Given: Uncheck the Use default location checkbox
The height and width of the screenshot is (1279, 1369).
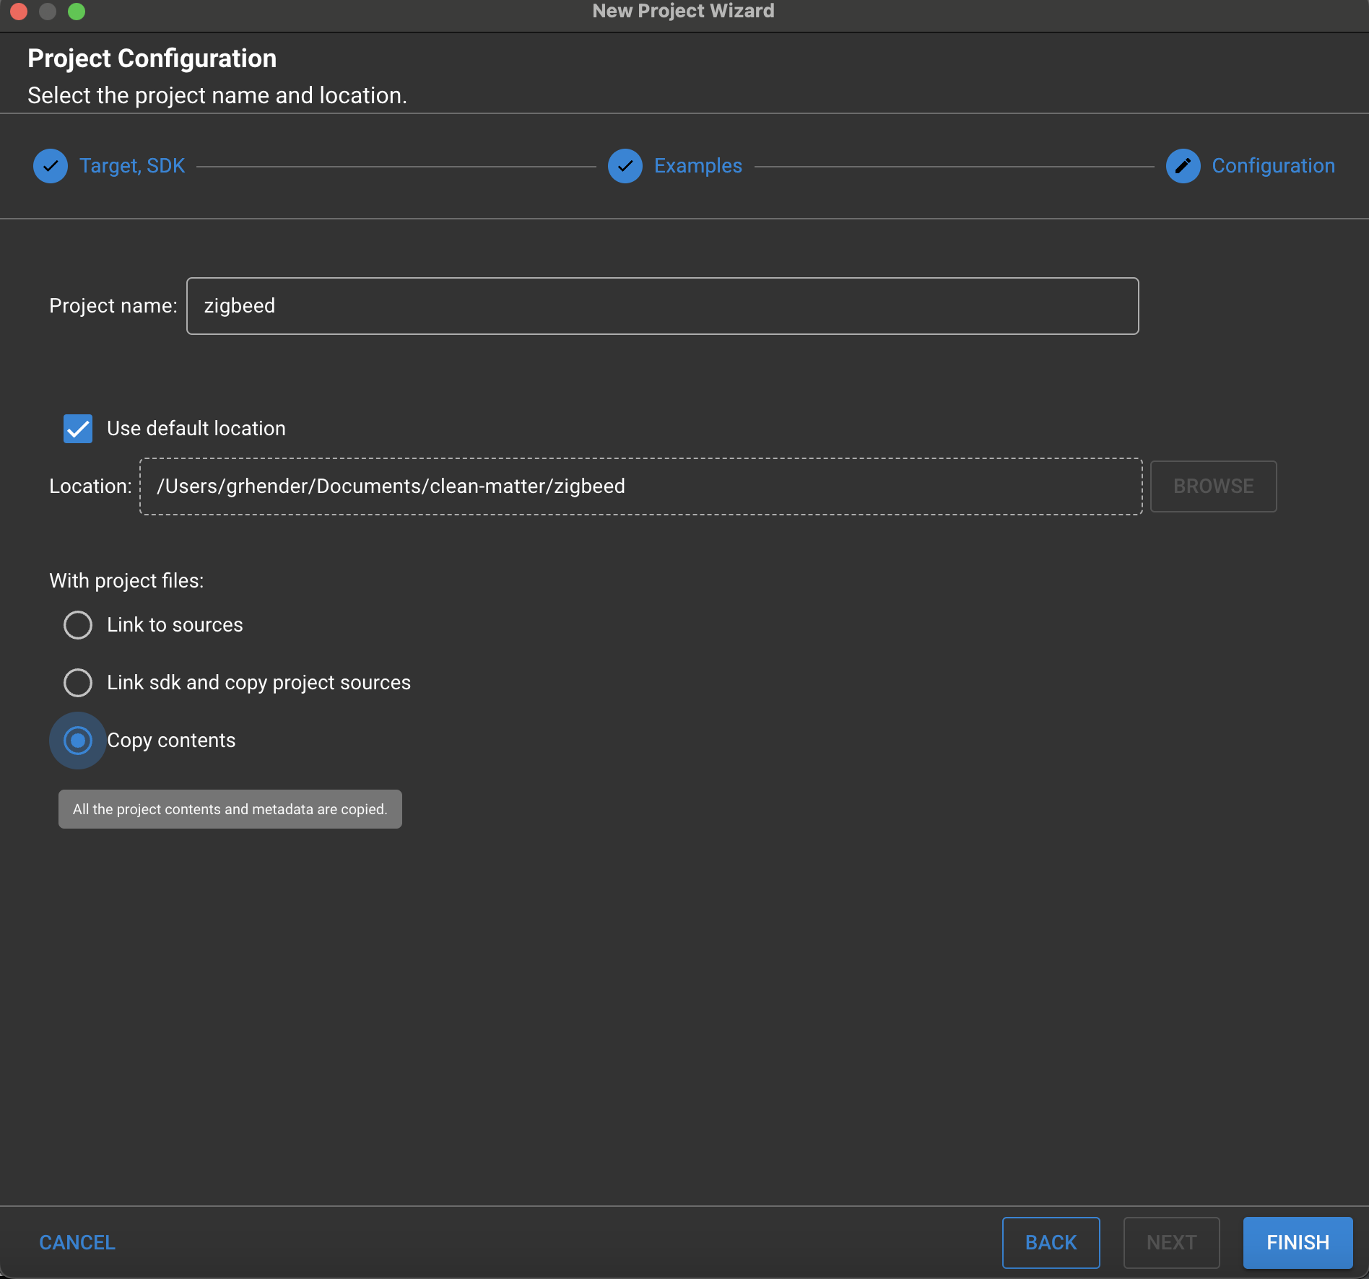Looking at the screenshot, I should [78, 429].
